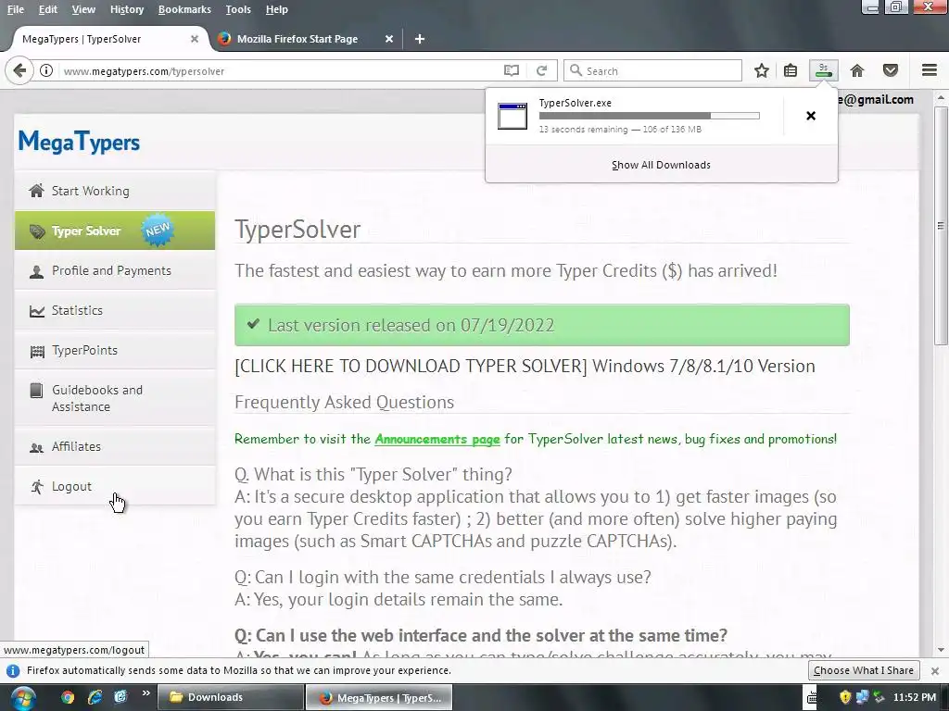Open the Firefox hamburger menu
Viewport: 949px width, 711px height.
coord(930,70)
